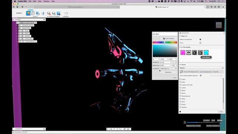Collapse the Browser panel
The height and width of the screenshot is (134, 238).
[13, 20]
